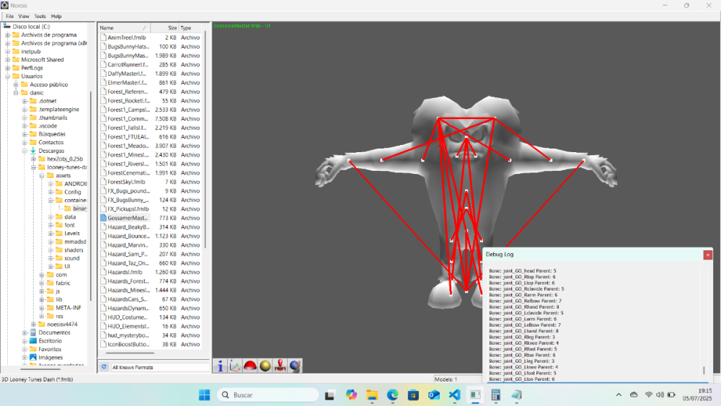721x406 pixels.
Task: Click the XYZ axes icon in viewport toolbar
Action: coord(235,366)
